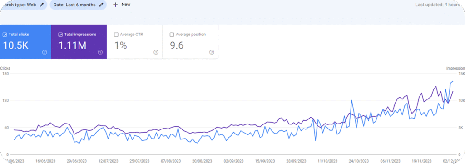Enable the Average CTR checkbox

(x=116, y=35)
